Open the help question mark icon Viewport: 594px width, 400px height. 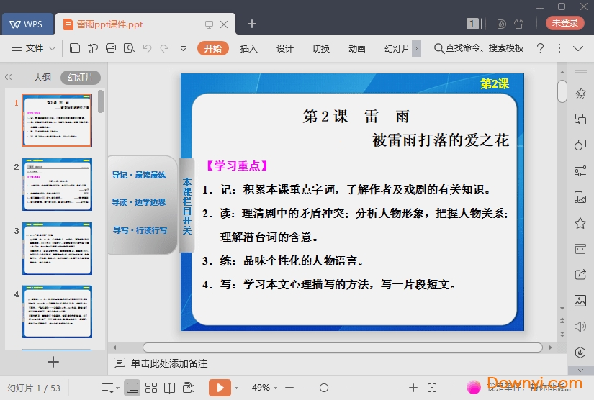tap(540, 48)
